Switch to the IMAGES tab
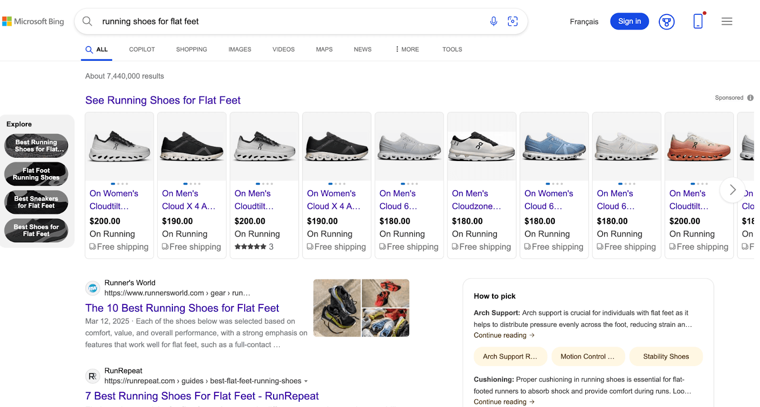This screenshot has height=407, width=760. pyautogui.click(x=240, y=49)
